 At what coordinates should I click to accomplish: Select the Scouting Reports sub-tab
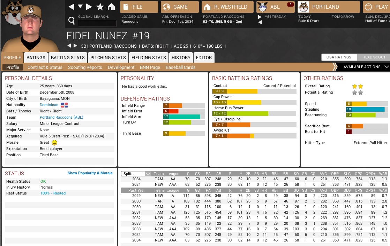[85, 68]
